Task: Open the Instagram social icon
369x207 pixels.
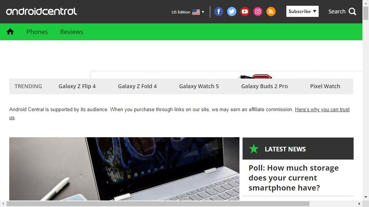Action: tap(258, 11)
